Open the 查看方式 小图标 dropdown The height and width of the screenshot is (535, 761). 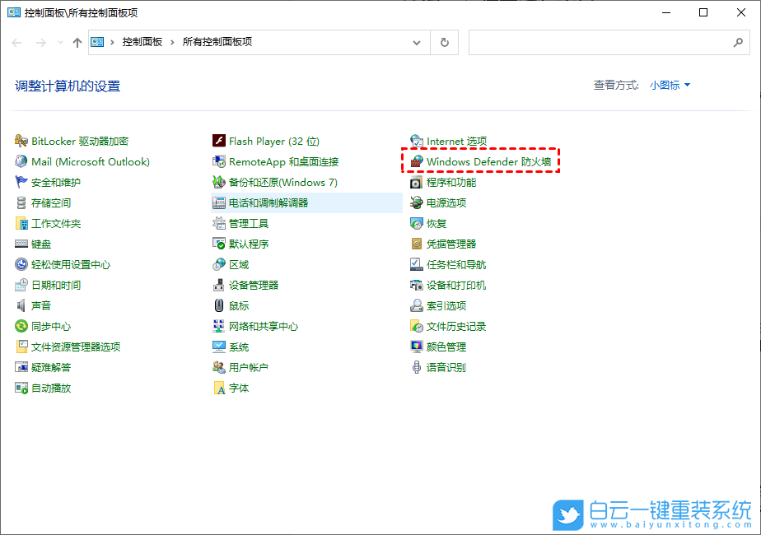[667, 85]
